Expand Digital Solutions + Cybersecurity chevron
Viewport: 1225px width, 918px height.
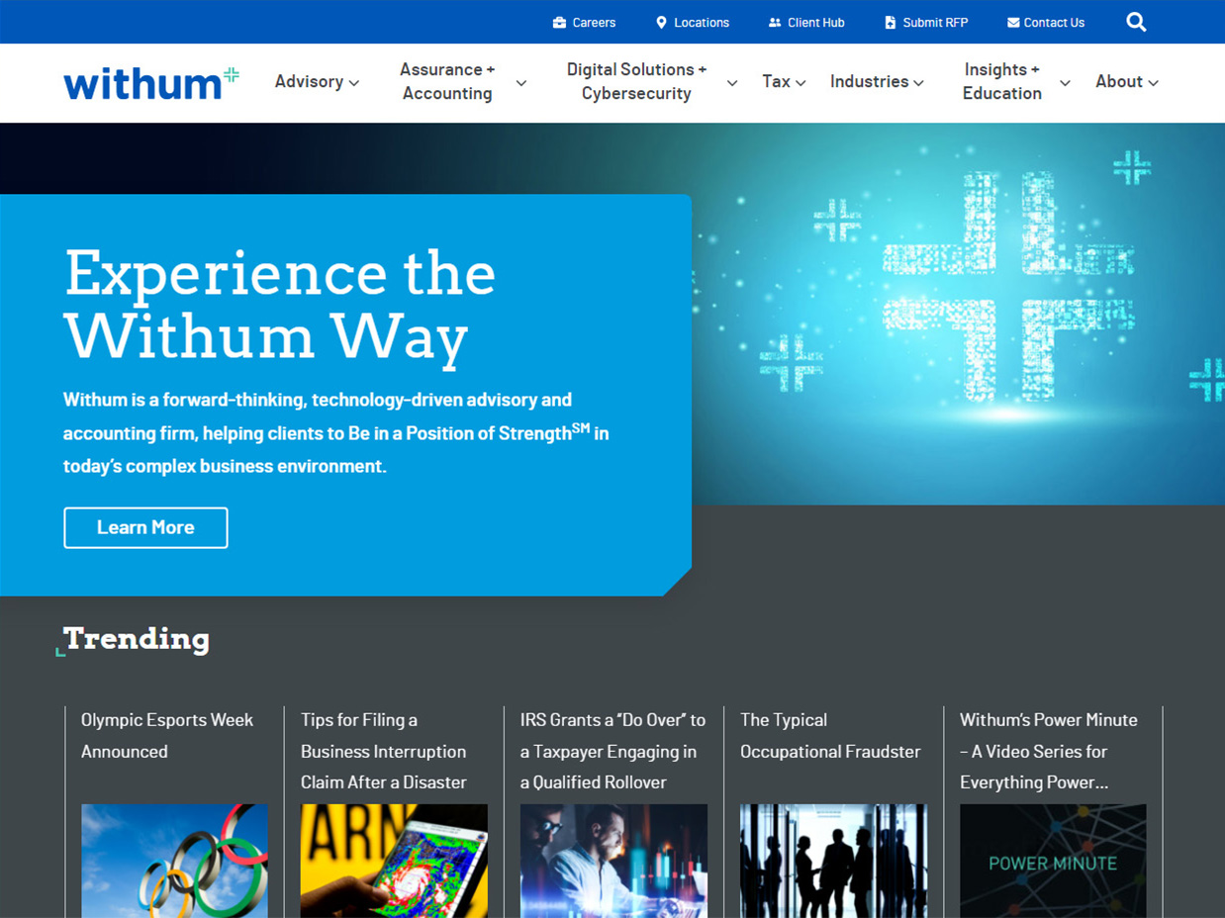click(x=732, y=83)
